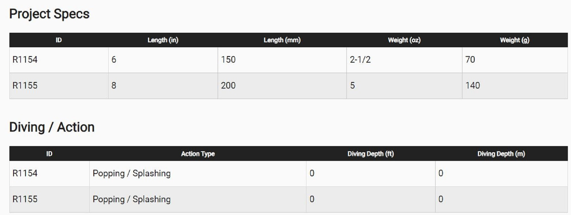Select the R1154 cell in Project Specs table
The height and width of the screenshot is (215, 571).
(x=25, y=60)
